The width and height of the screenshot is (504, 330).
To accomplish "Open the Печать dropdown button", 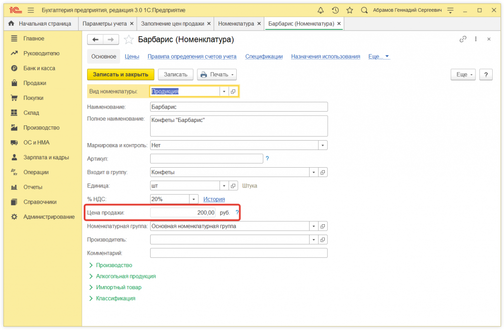I will [x=217, y=75].
